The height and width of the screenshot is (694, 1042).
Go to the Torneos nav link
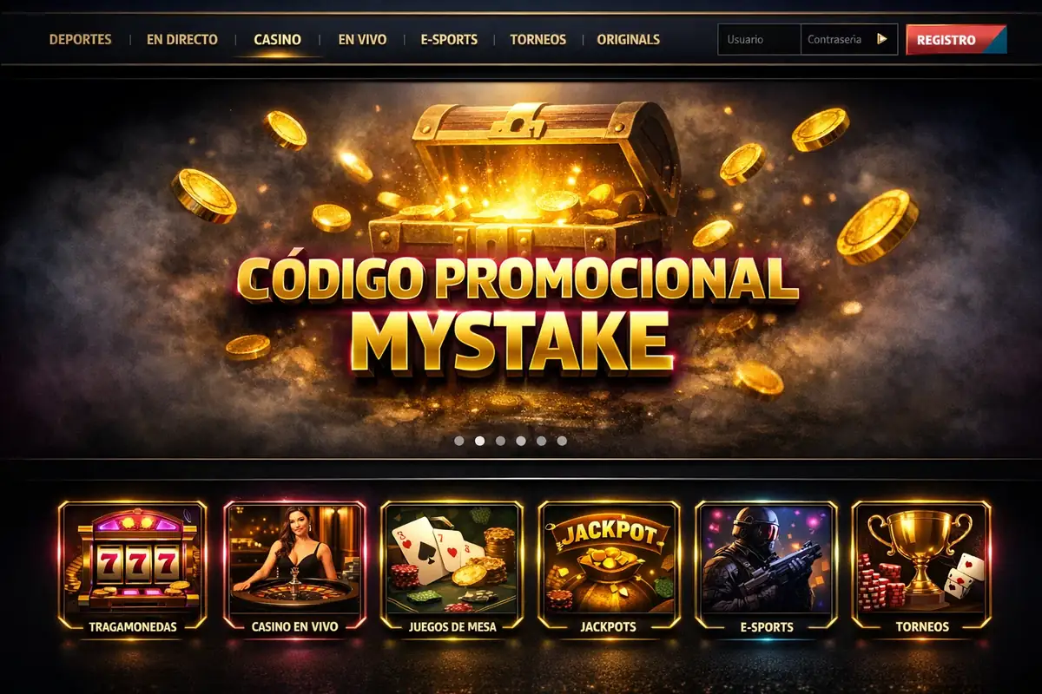point(538,39)
